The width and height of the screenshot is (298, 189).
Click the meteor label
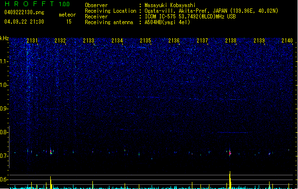click(x=67, y=15)
